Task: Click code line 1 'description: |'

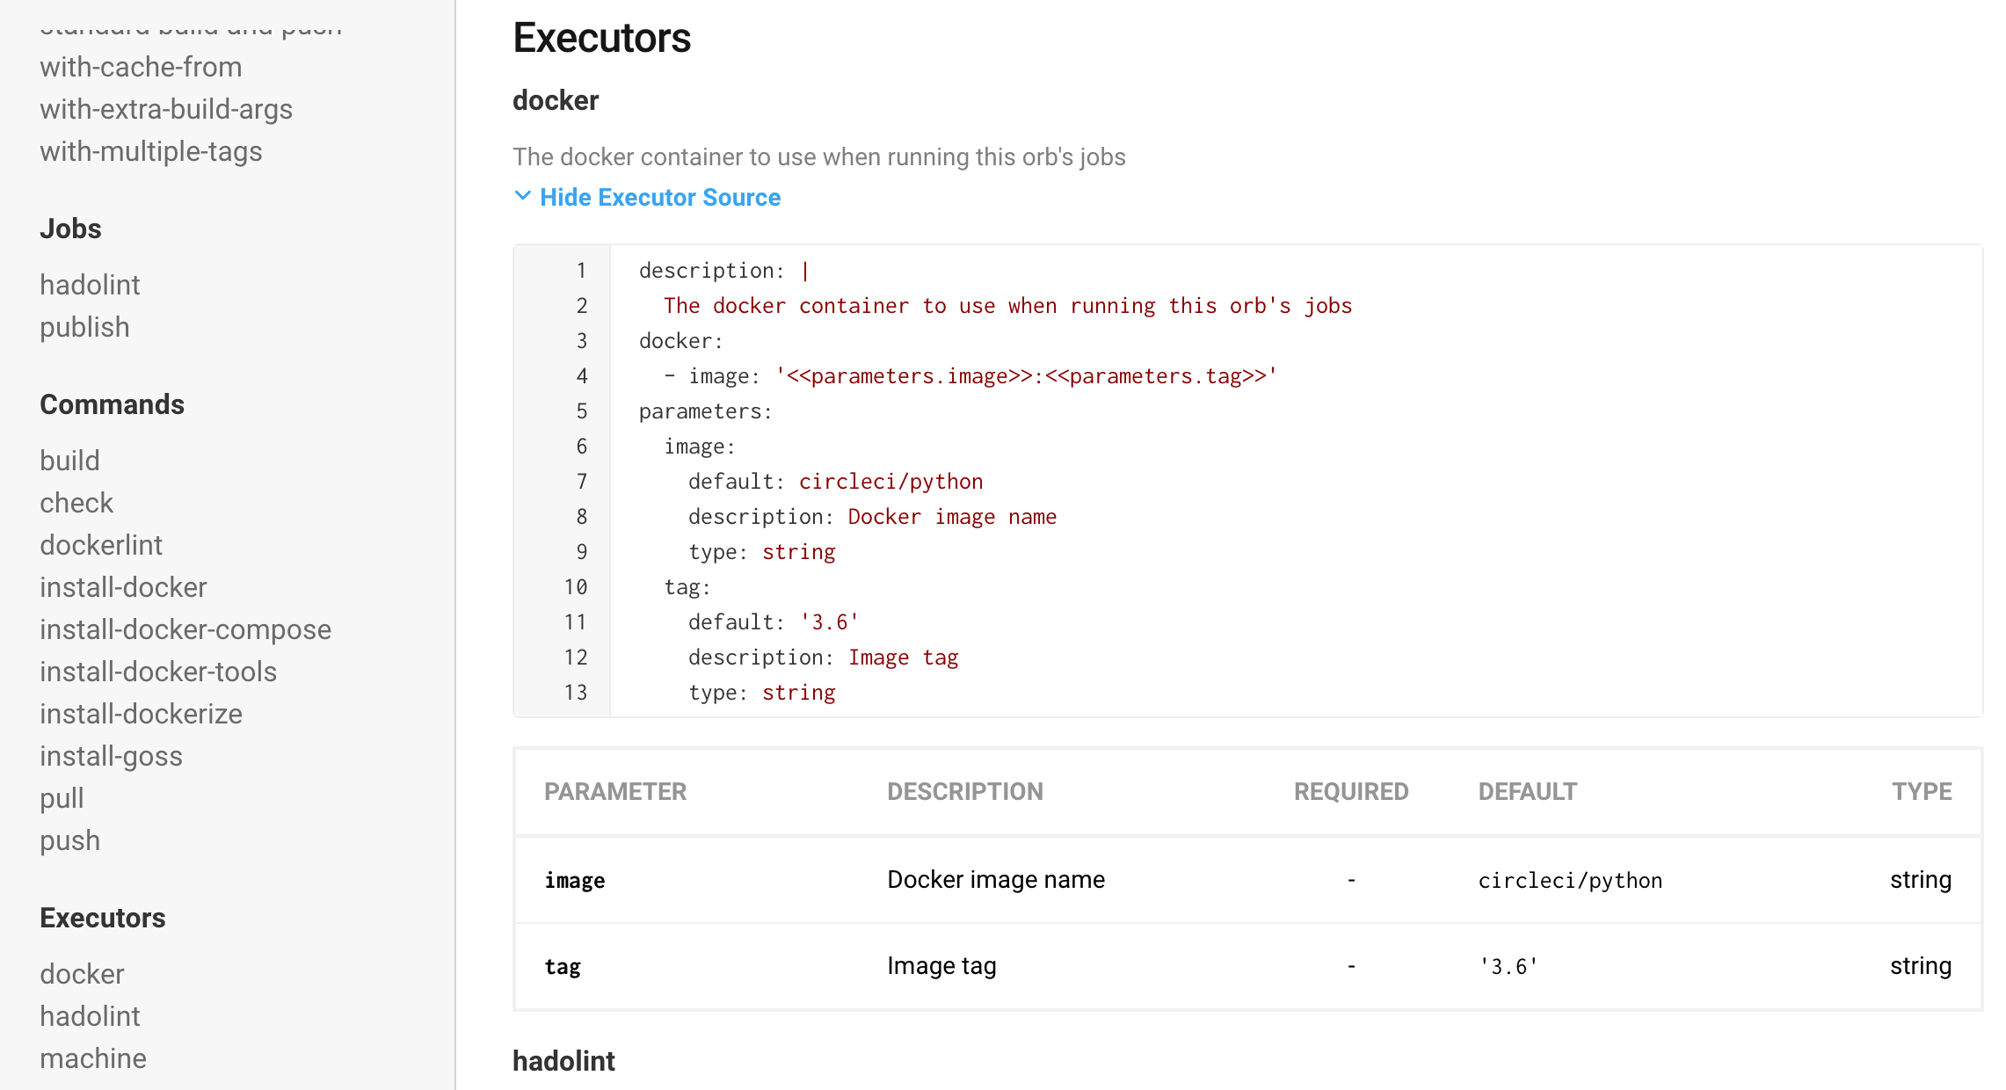Action: point(724,270)
